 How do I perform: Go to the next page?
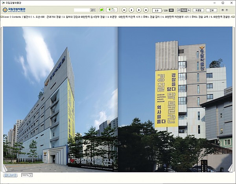[x=139, y=10]
